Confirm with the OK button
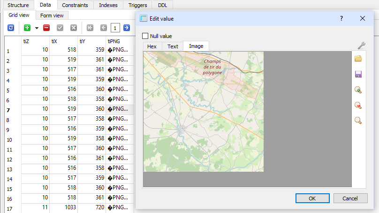379x213 pixels. pyautogui.click(x=312, y=198)
